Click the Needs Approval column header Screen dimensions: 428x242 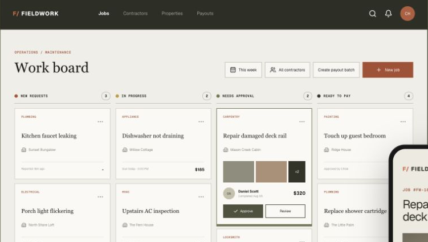click(x=238, y=96)
